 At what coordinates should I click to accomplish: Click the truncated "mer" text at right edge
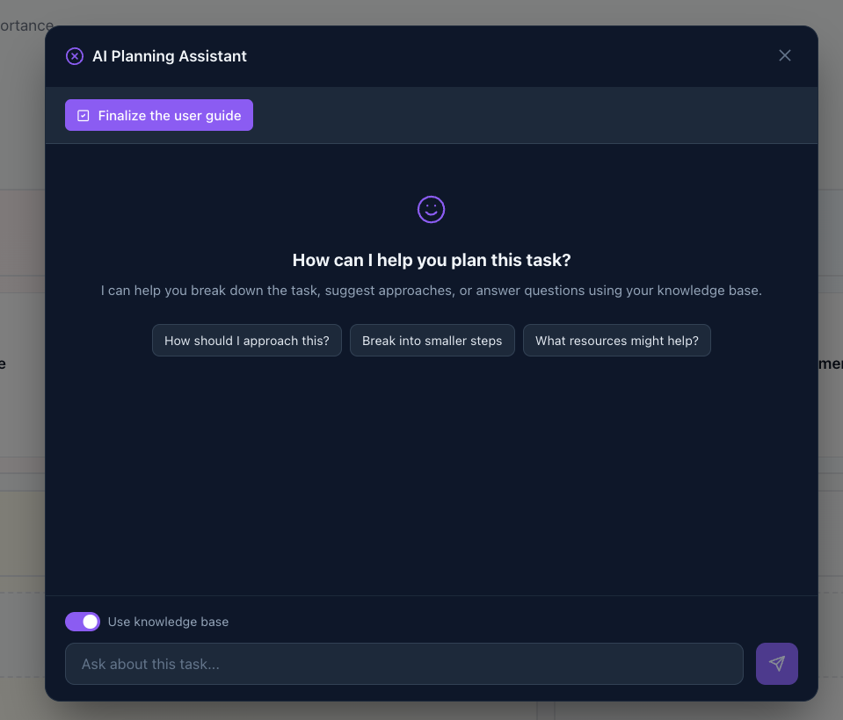pos(831,364)
